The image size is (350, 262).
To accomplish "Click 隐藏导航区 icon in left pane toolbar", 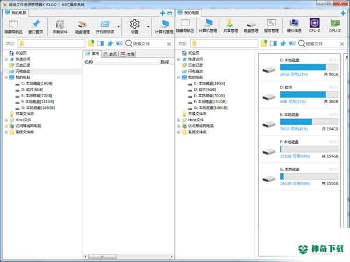I will click(13, 27).
